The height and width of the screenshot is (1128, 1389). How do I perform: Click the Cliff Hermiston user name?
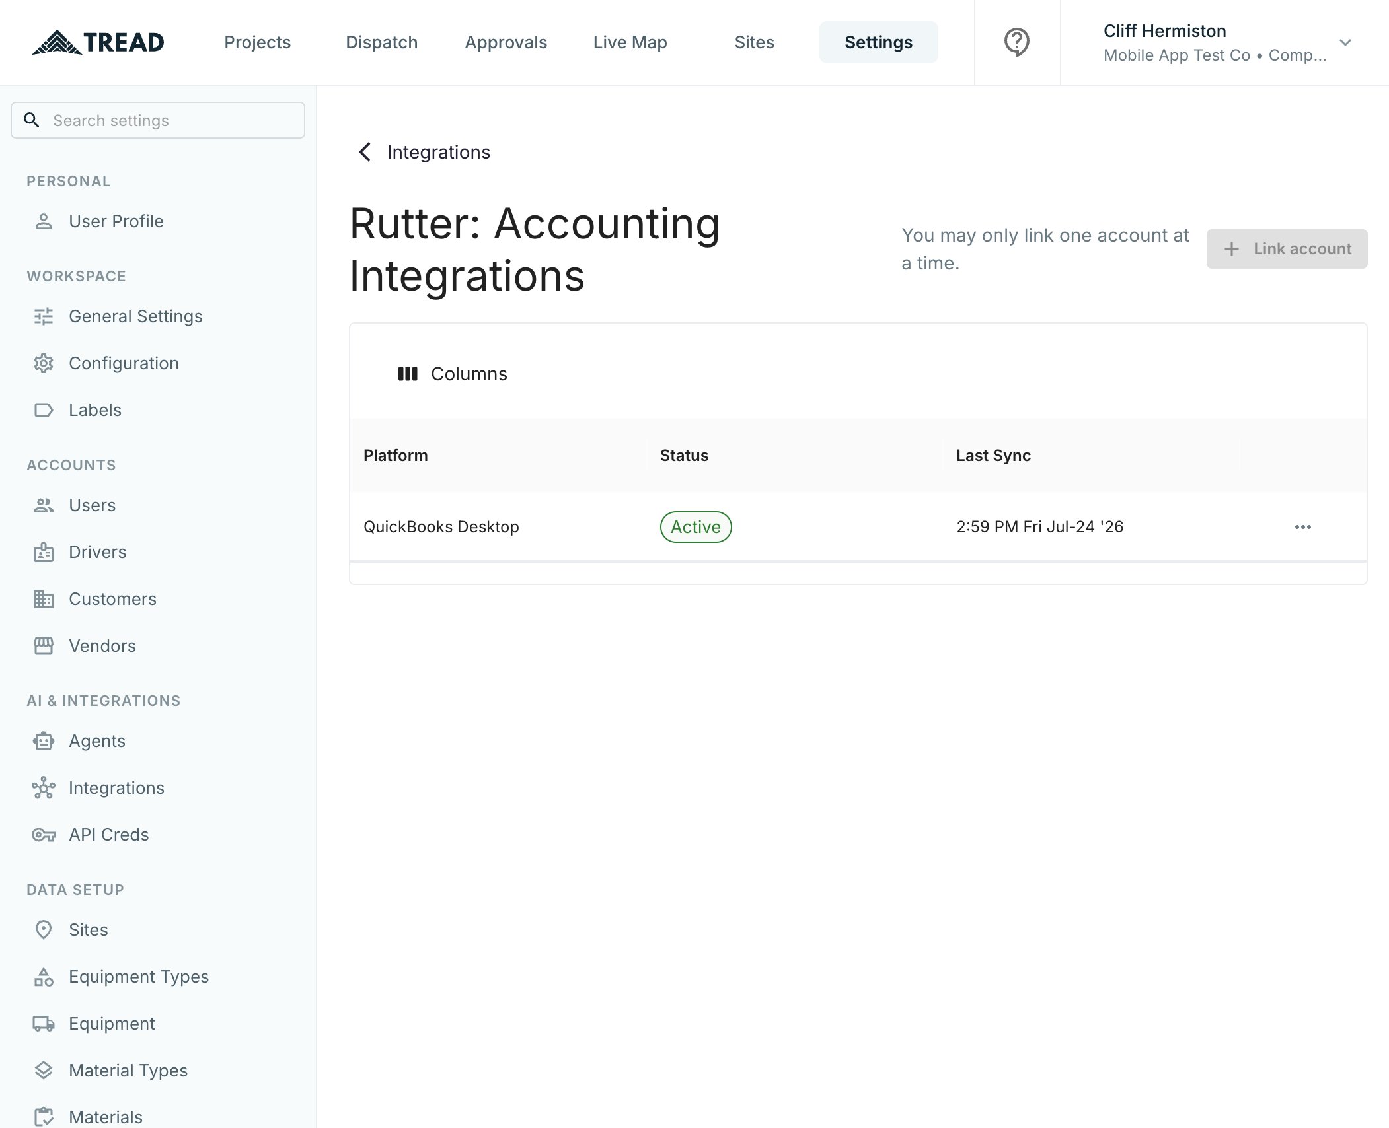tap(1165, 31)
